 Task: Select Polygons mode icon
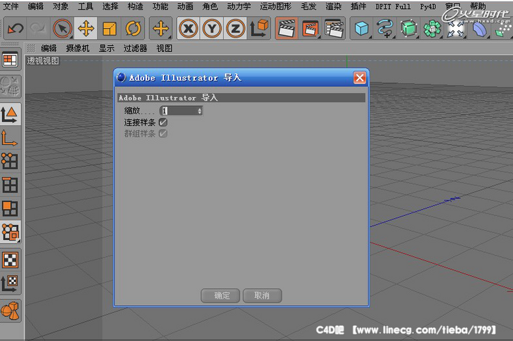click(10, 208)
